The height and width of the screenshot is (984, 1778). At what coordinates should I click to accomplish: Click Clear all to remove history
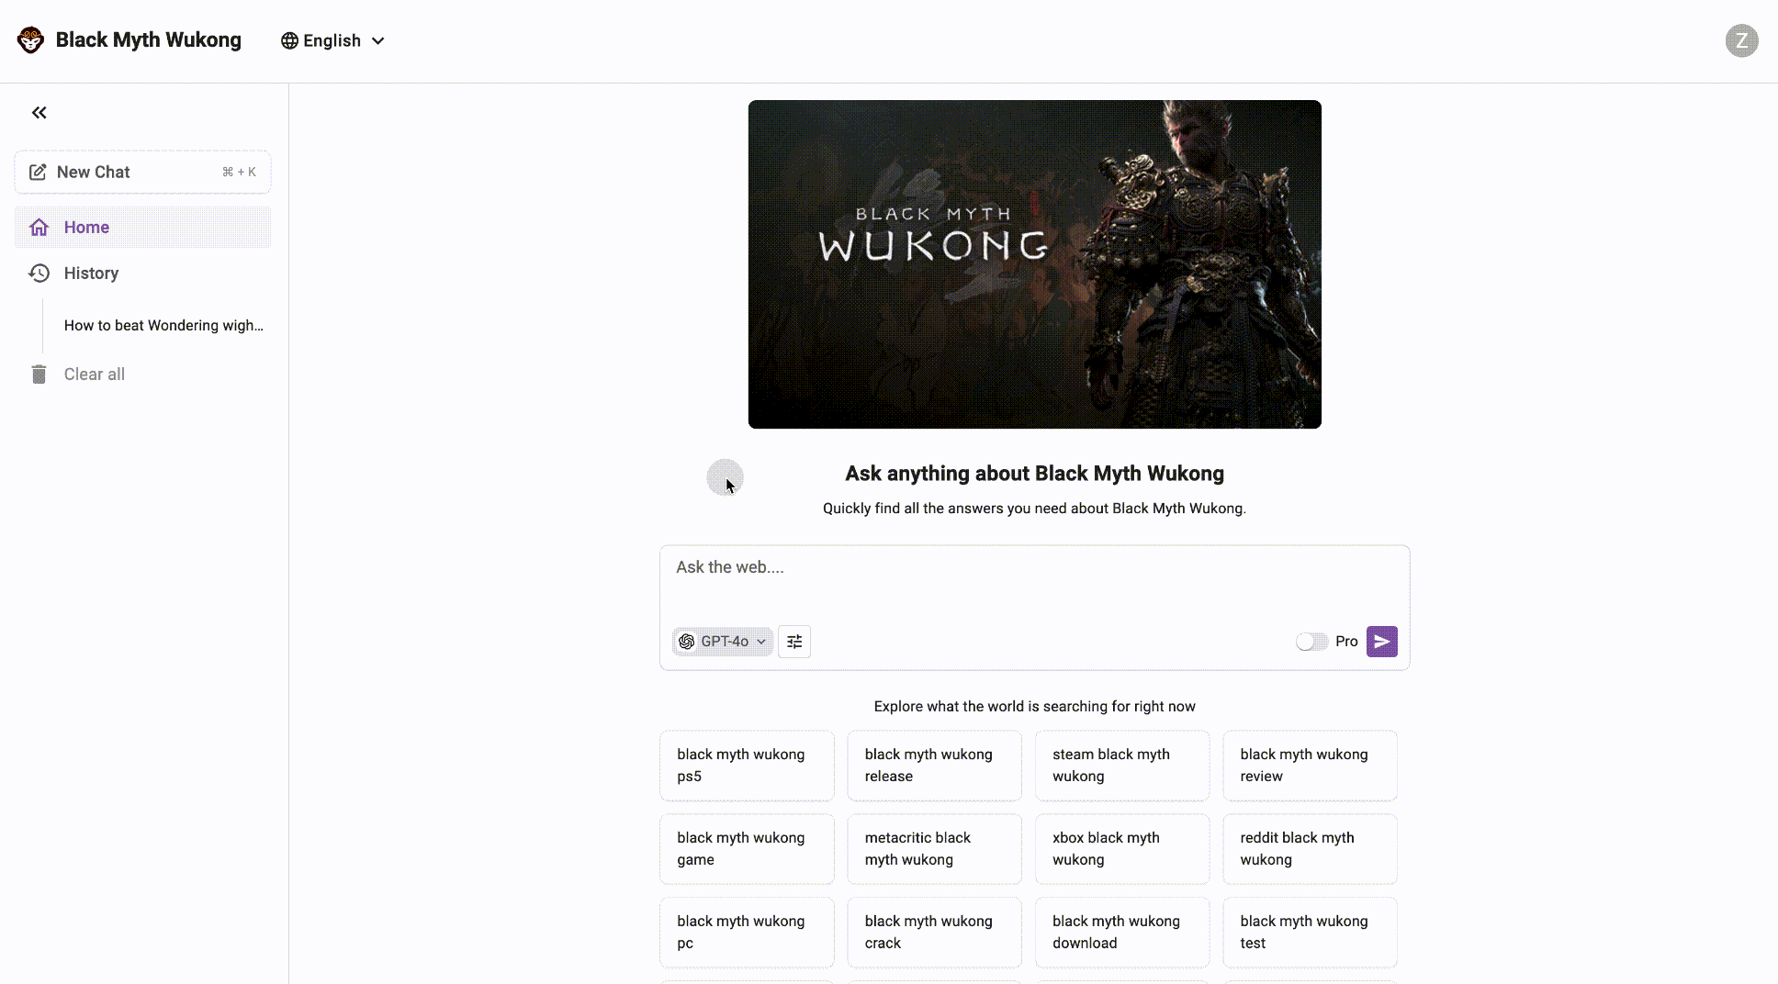[94, 374]
